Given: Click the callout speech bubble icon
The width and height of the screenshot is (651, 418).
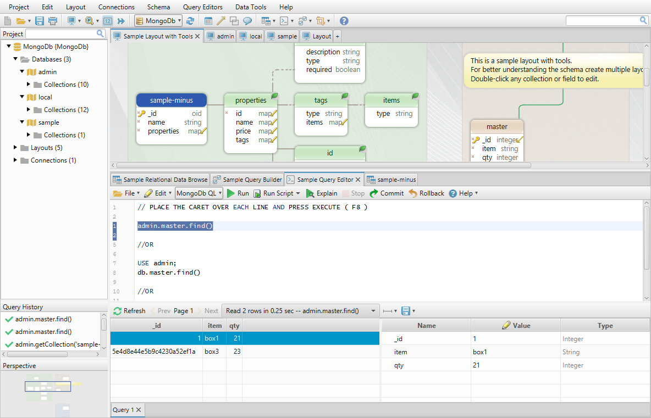Looking at the screenshot, I should tap(247, 21).
